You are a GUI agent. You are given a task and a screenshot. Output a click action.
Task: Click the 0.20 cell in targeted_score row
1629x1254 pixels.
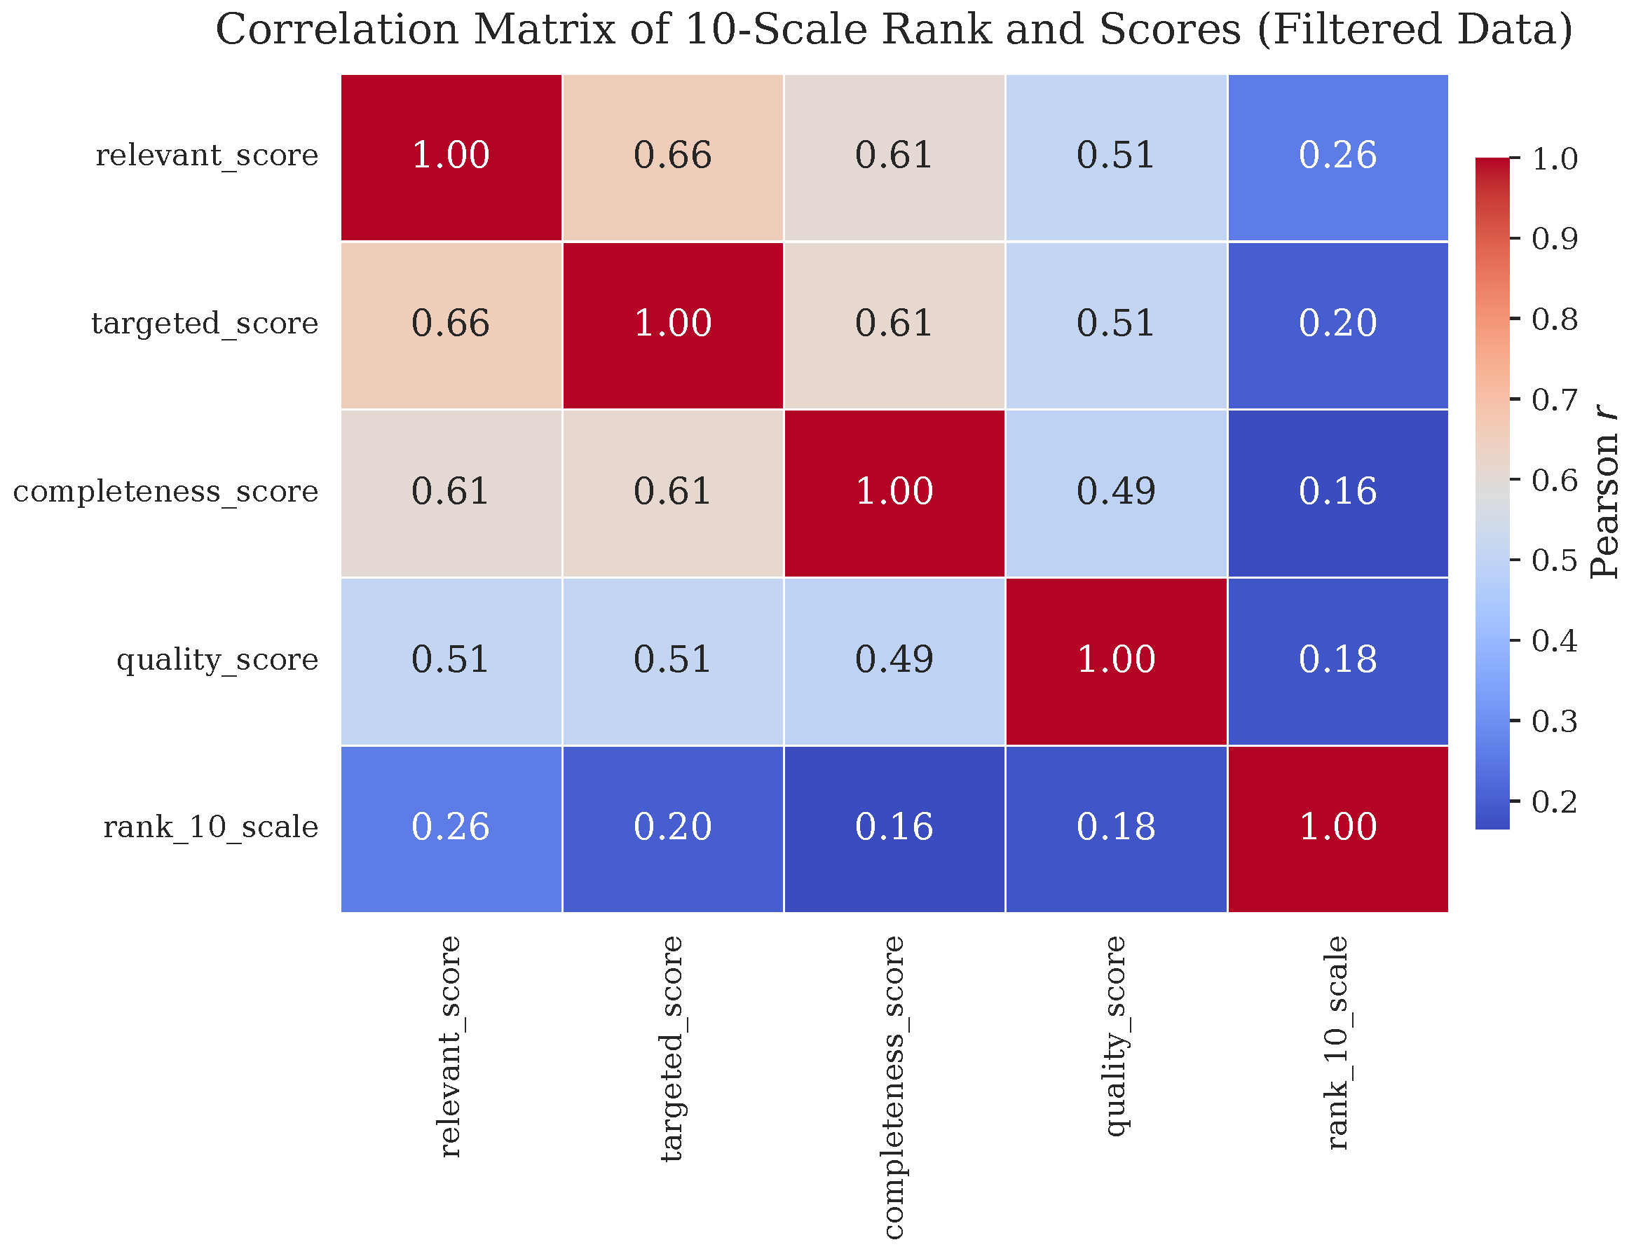(x=1337, y=324)
